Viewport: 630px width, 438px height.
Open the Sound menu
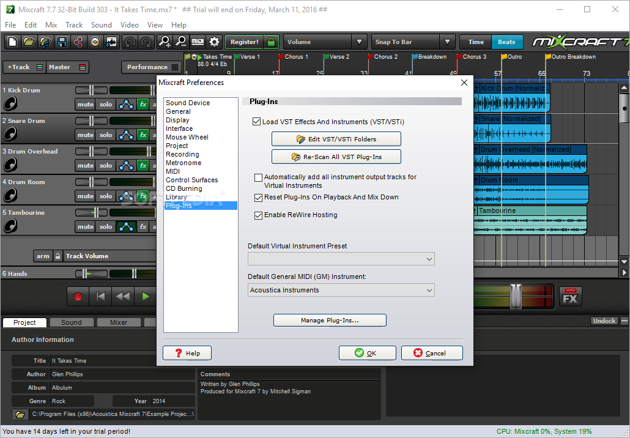point(102,25)
